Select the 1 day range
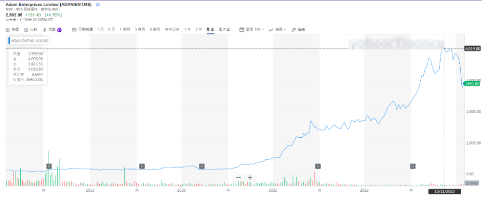Image resolution: width=482 pixels, height=198 pixels. (x=100, y=29)
